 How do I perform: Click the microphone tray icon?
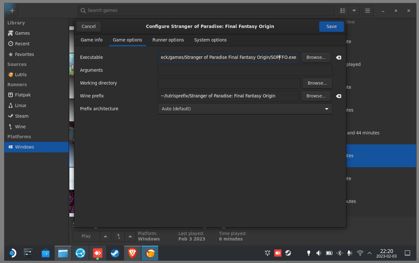(350, 253)
